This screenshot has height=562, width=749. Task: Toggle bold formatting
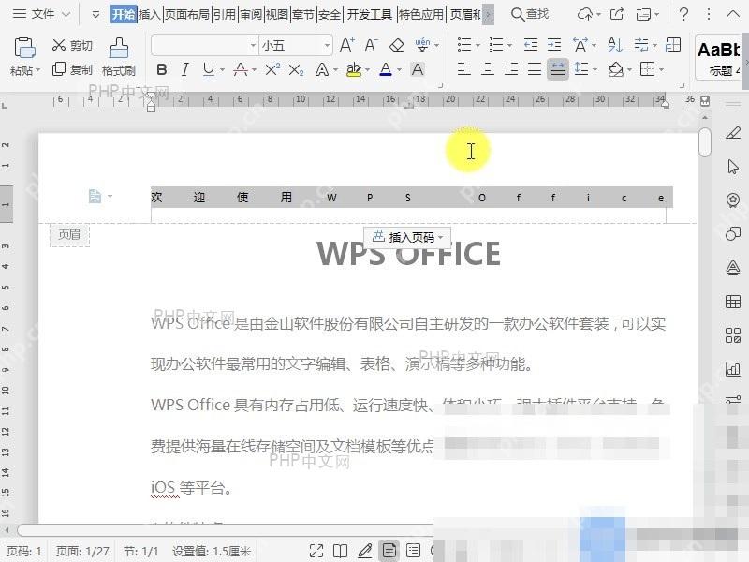pos(162,69)
